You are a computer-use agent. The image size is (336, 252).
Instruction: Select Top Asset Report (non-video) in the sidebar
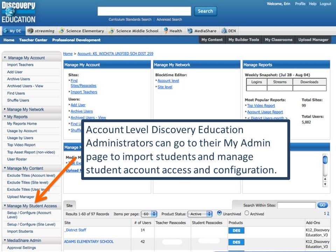tap(31, 152)
